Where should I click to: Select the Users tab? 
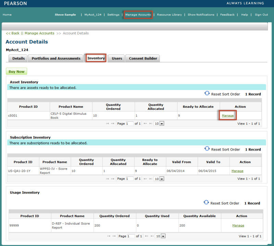pyautogui.click(x=117, y=59)
